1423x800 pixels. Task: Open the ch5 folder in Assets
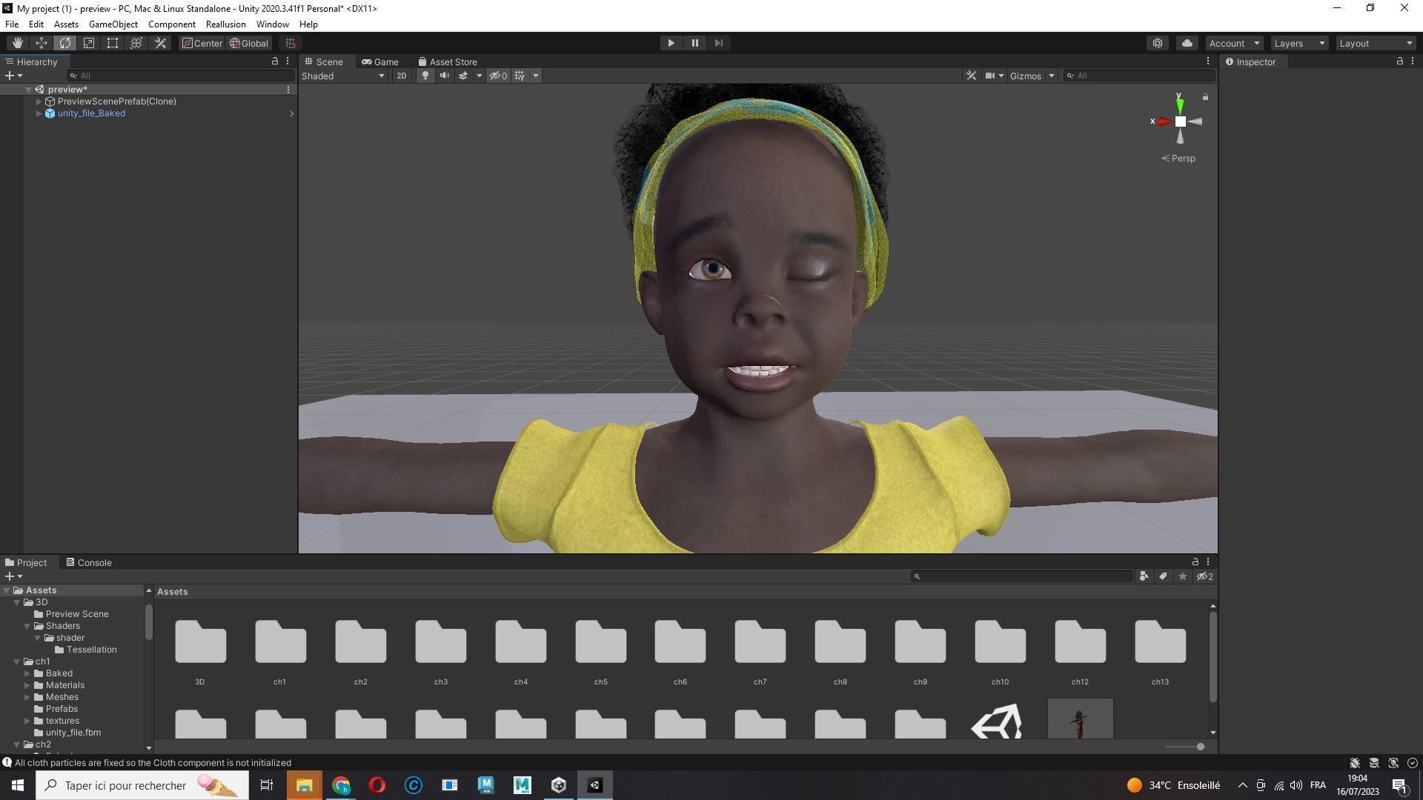(600, 643)
